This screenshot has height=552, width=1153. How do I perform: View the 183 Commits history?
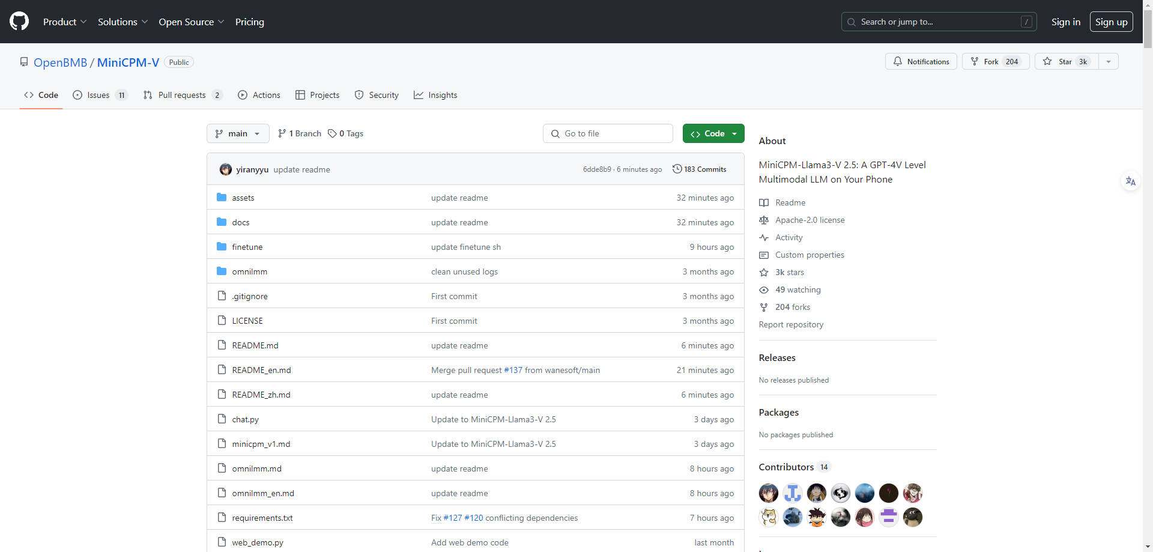pos(699,169)
